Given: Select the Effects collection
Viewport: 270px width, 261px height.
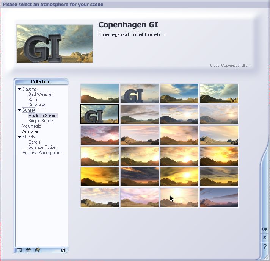Looking at the screenshot, I should [x=29, y=137].
